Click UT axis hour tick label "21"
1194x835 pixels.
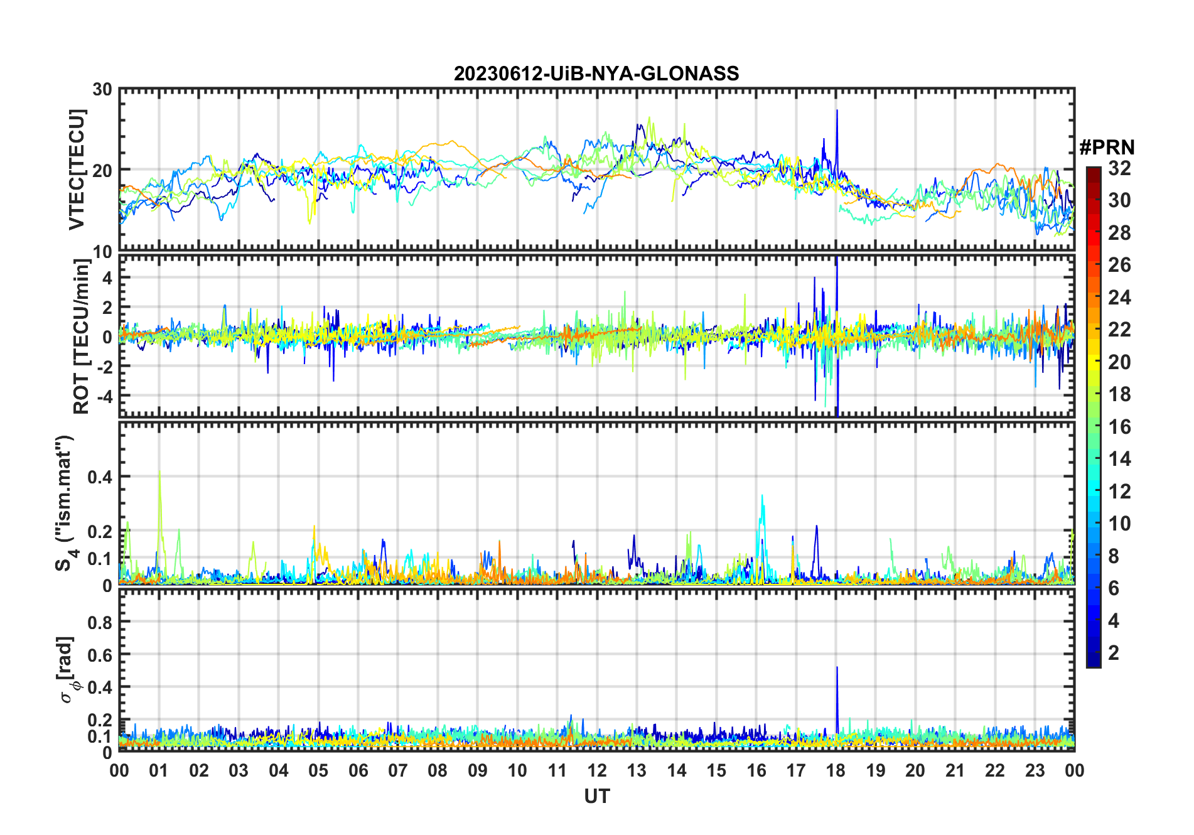pyautogui.click(x=955, y=771)
